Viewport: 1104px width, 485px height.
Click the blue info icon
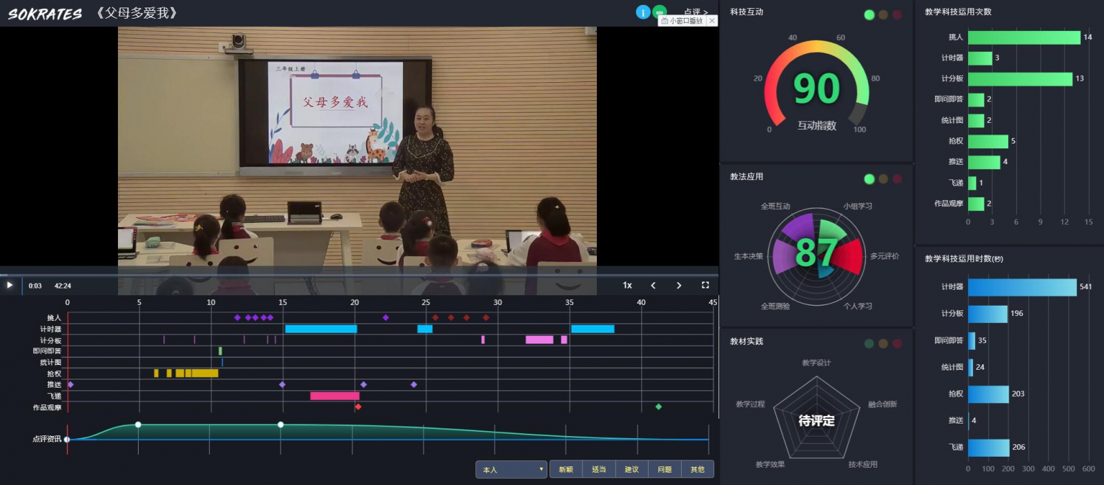(x=642, y=12)
